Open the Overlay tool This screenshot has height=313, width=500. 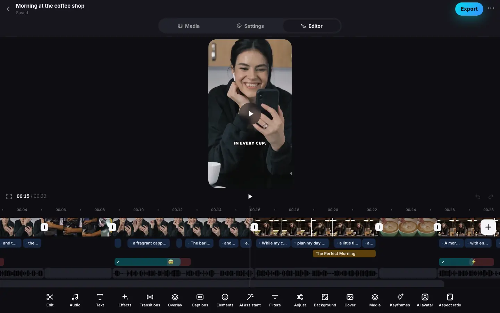(175, 300)
